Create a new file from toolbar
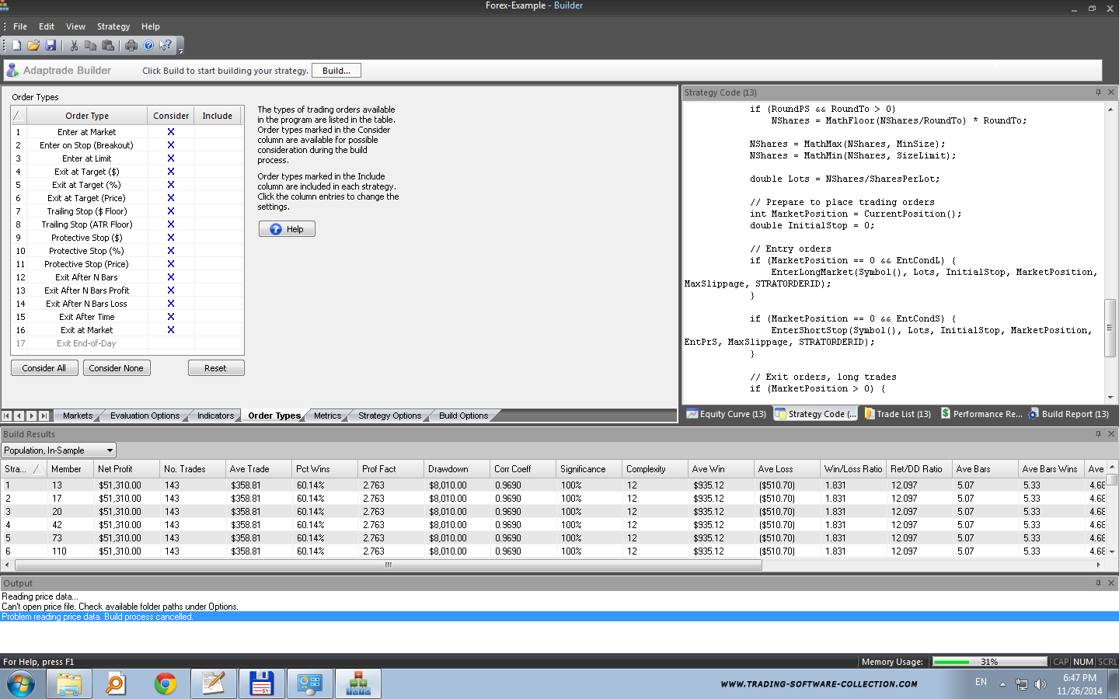This screenshot has width=1119, height=699. pos(16,46)
